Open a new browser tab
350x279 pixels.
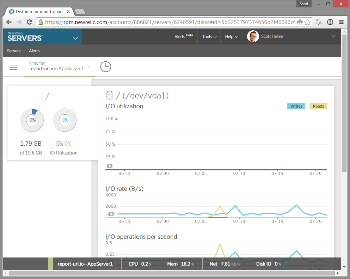click(80, 12)
